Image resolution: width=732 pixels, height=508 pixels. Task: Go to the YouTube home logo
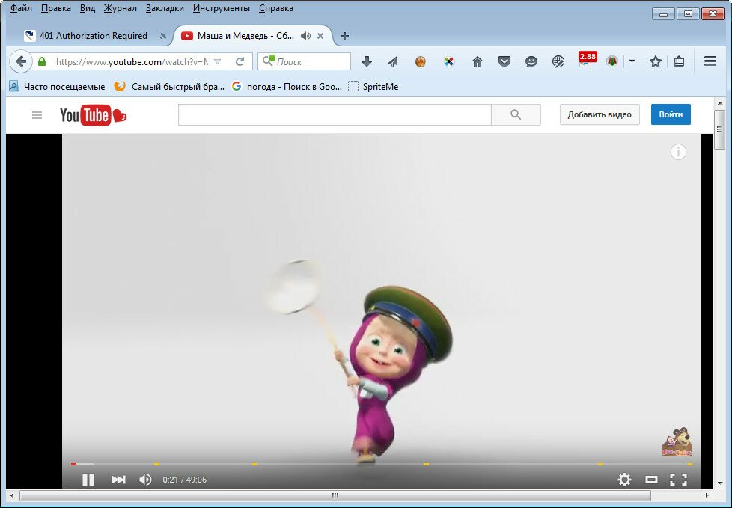click(x=93, y=115)
